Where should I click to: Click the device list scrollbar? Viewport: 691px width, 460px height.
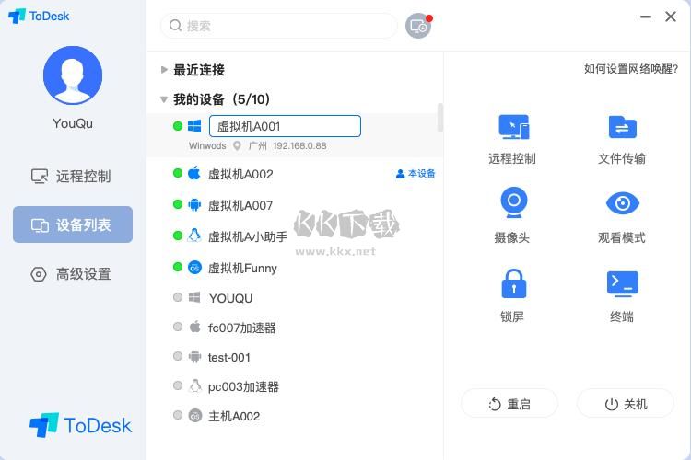(439, 118)
